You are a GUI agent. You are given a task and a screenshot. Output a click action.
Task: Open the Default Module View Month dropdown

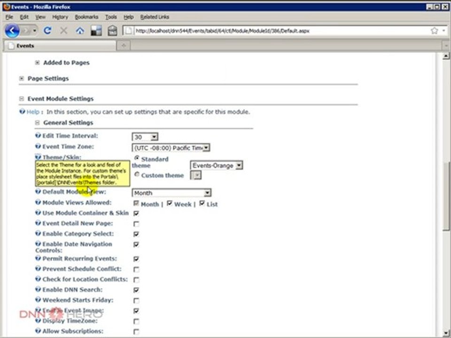coord(172,192)
